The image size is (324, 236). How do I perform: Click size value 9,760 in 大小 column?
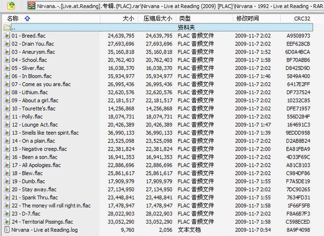127,230
